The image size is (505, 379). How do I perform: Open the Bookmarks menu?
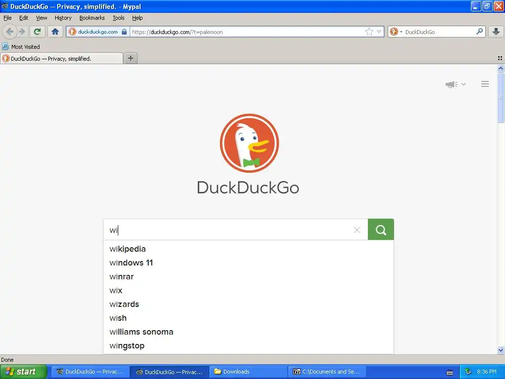pyautogui.click(x=92, y=18)
